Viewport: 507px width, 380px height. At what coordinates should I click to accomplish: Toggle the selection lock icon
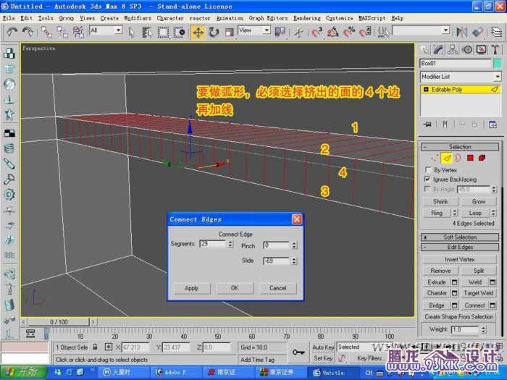tap(95, 347)
